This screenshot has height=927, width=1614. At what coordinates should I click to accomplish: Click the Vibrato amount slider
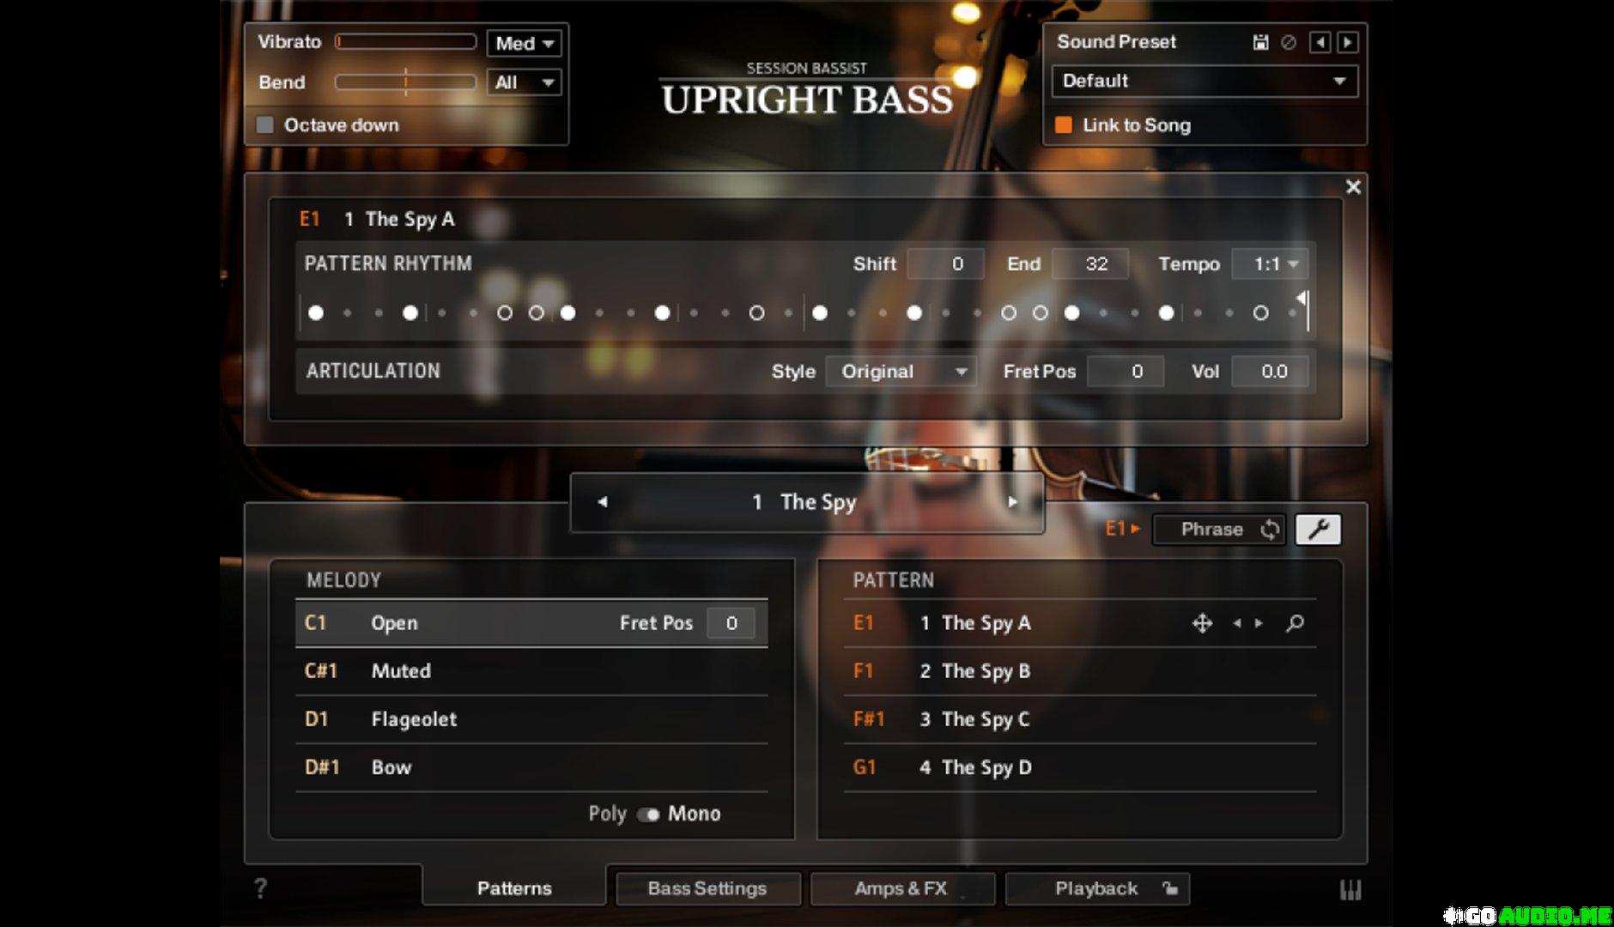(x=406, y=42)
